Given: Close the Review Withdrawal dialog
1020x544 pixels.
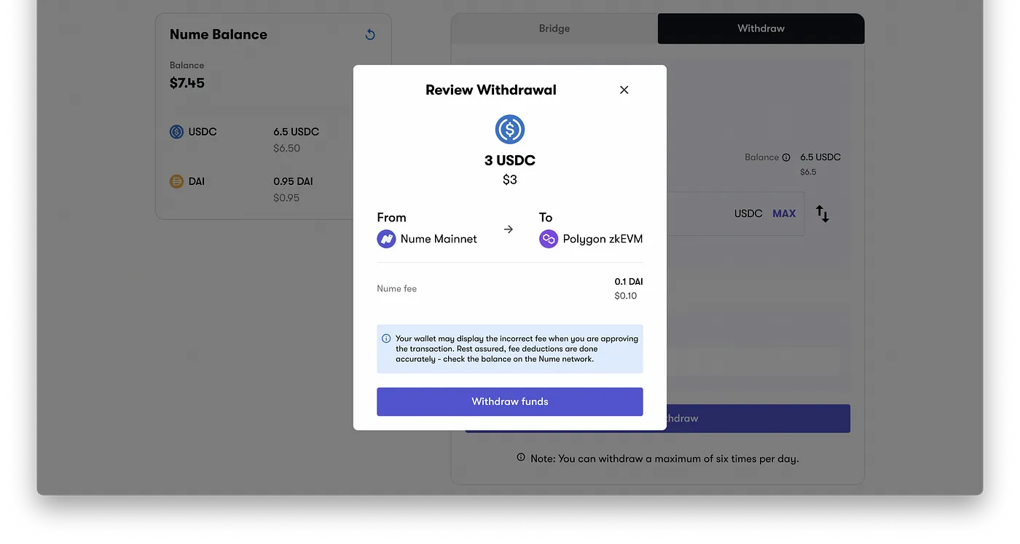Looking at the screenshot, I should [x=624, y=90].
